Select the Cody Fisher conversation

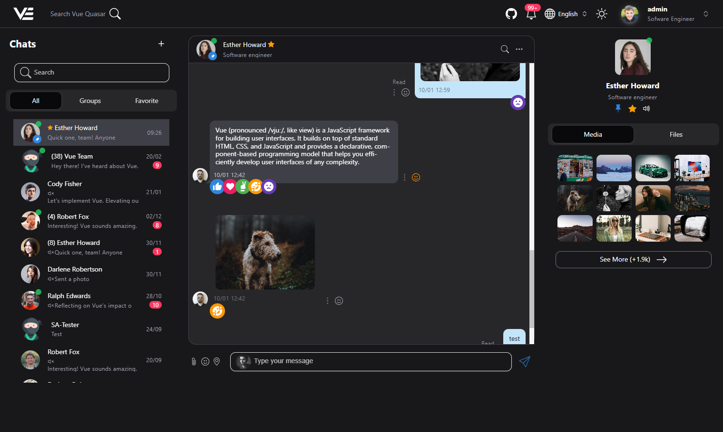(x=91, y=192)
